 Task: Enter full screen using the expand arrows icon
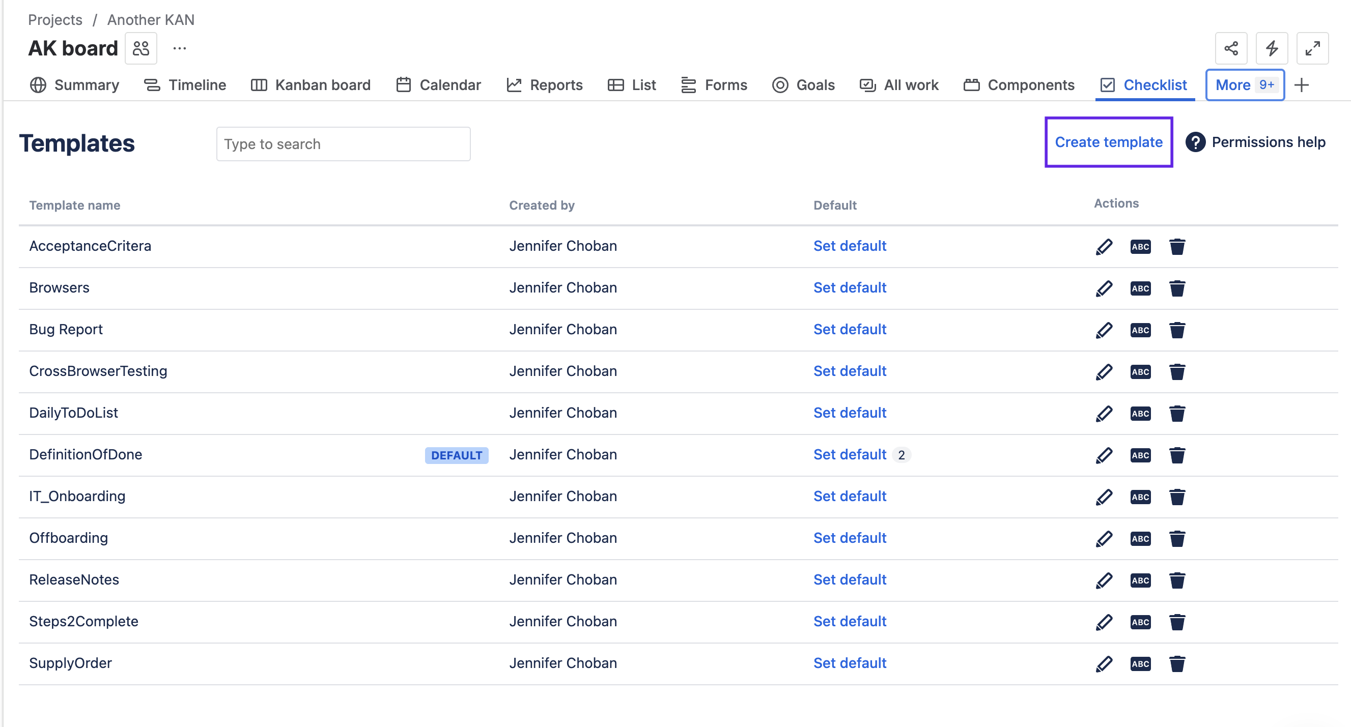click(1312, 48)
